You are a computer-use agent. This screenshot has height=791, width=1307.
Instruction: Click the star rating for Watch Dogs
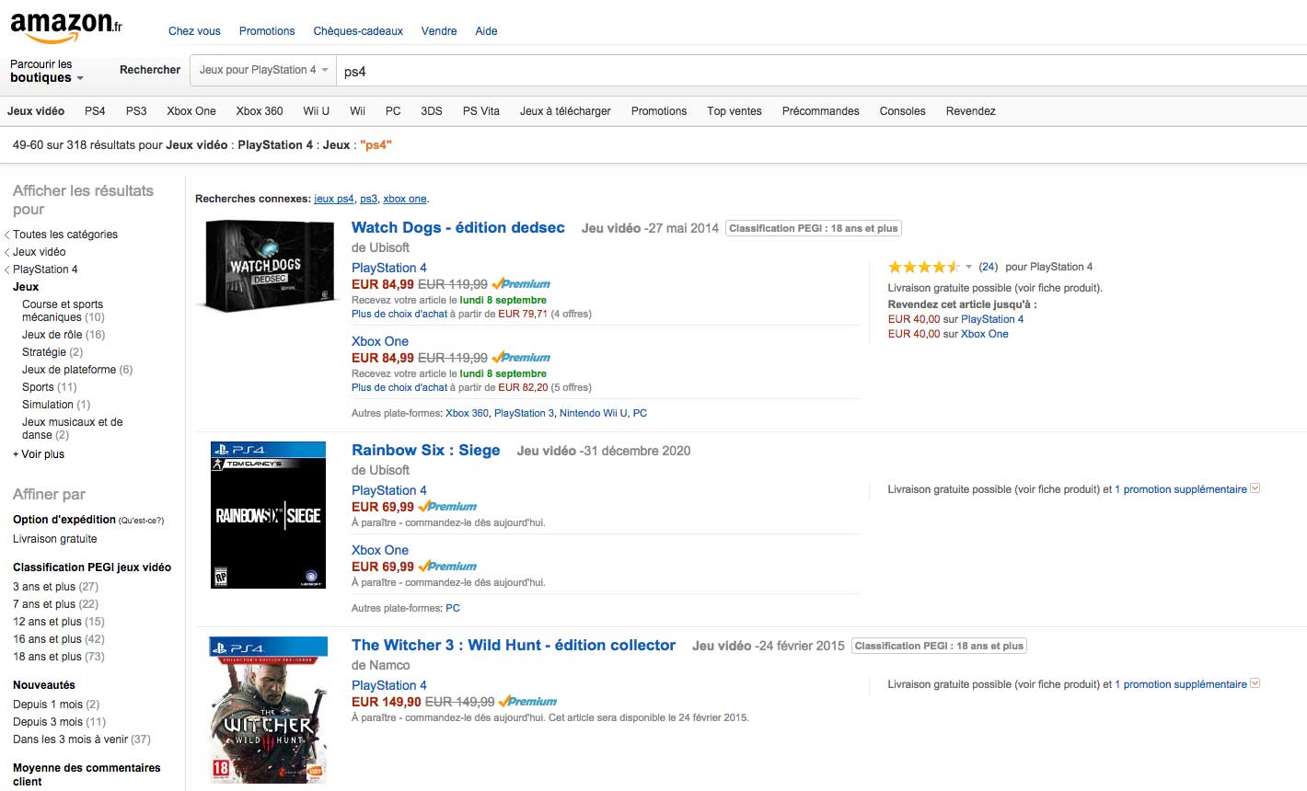pos(923,267)
